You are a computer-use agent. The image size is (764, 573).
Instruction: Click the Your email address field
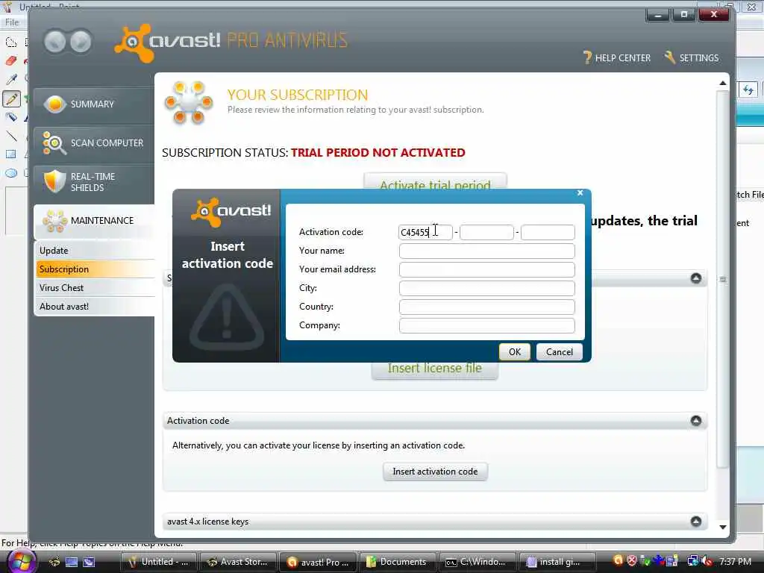(486, 269)
